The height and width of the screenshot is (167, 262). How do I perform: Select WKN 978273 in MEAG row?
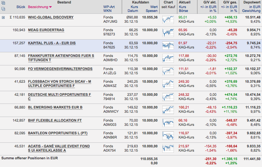(x=108, y=34)
